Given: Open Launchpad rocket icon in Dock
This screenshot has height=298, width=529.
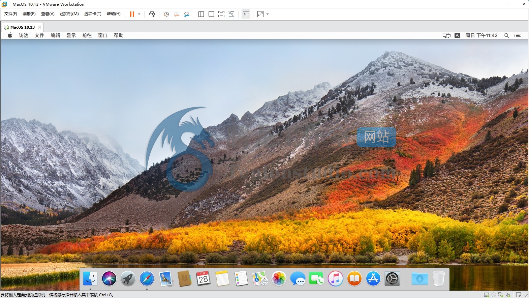Looking at the screenshot, I should 128,279.
